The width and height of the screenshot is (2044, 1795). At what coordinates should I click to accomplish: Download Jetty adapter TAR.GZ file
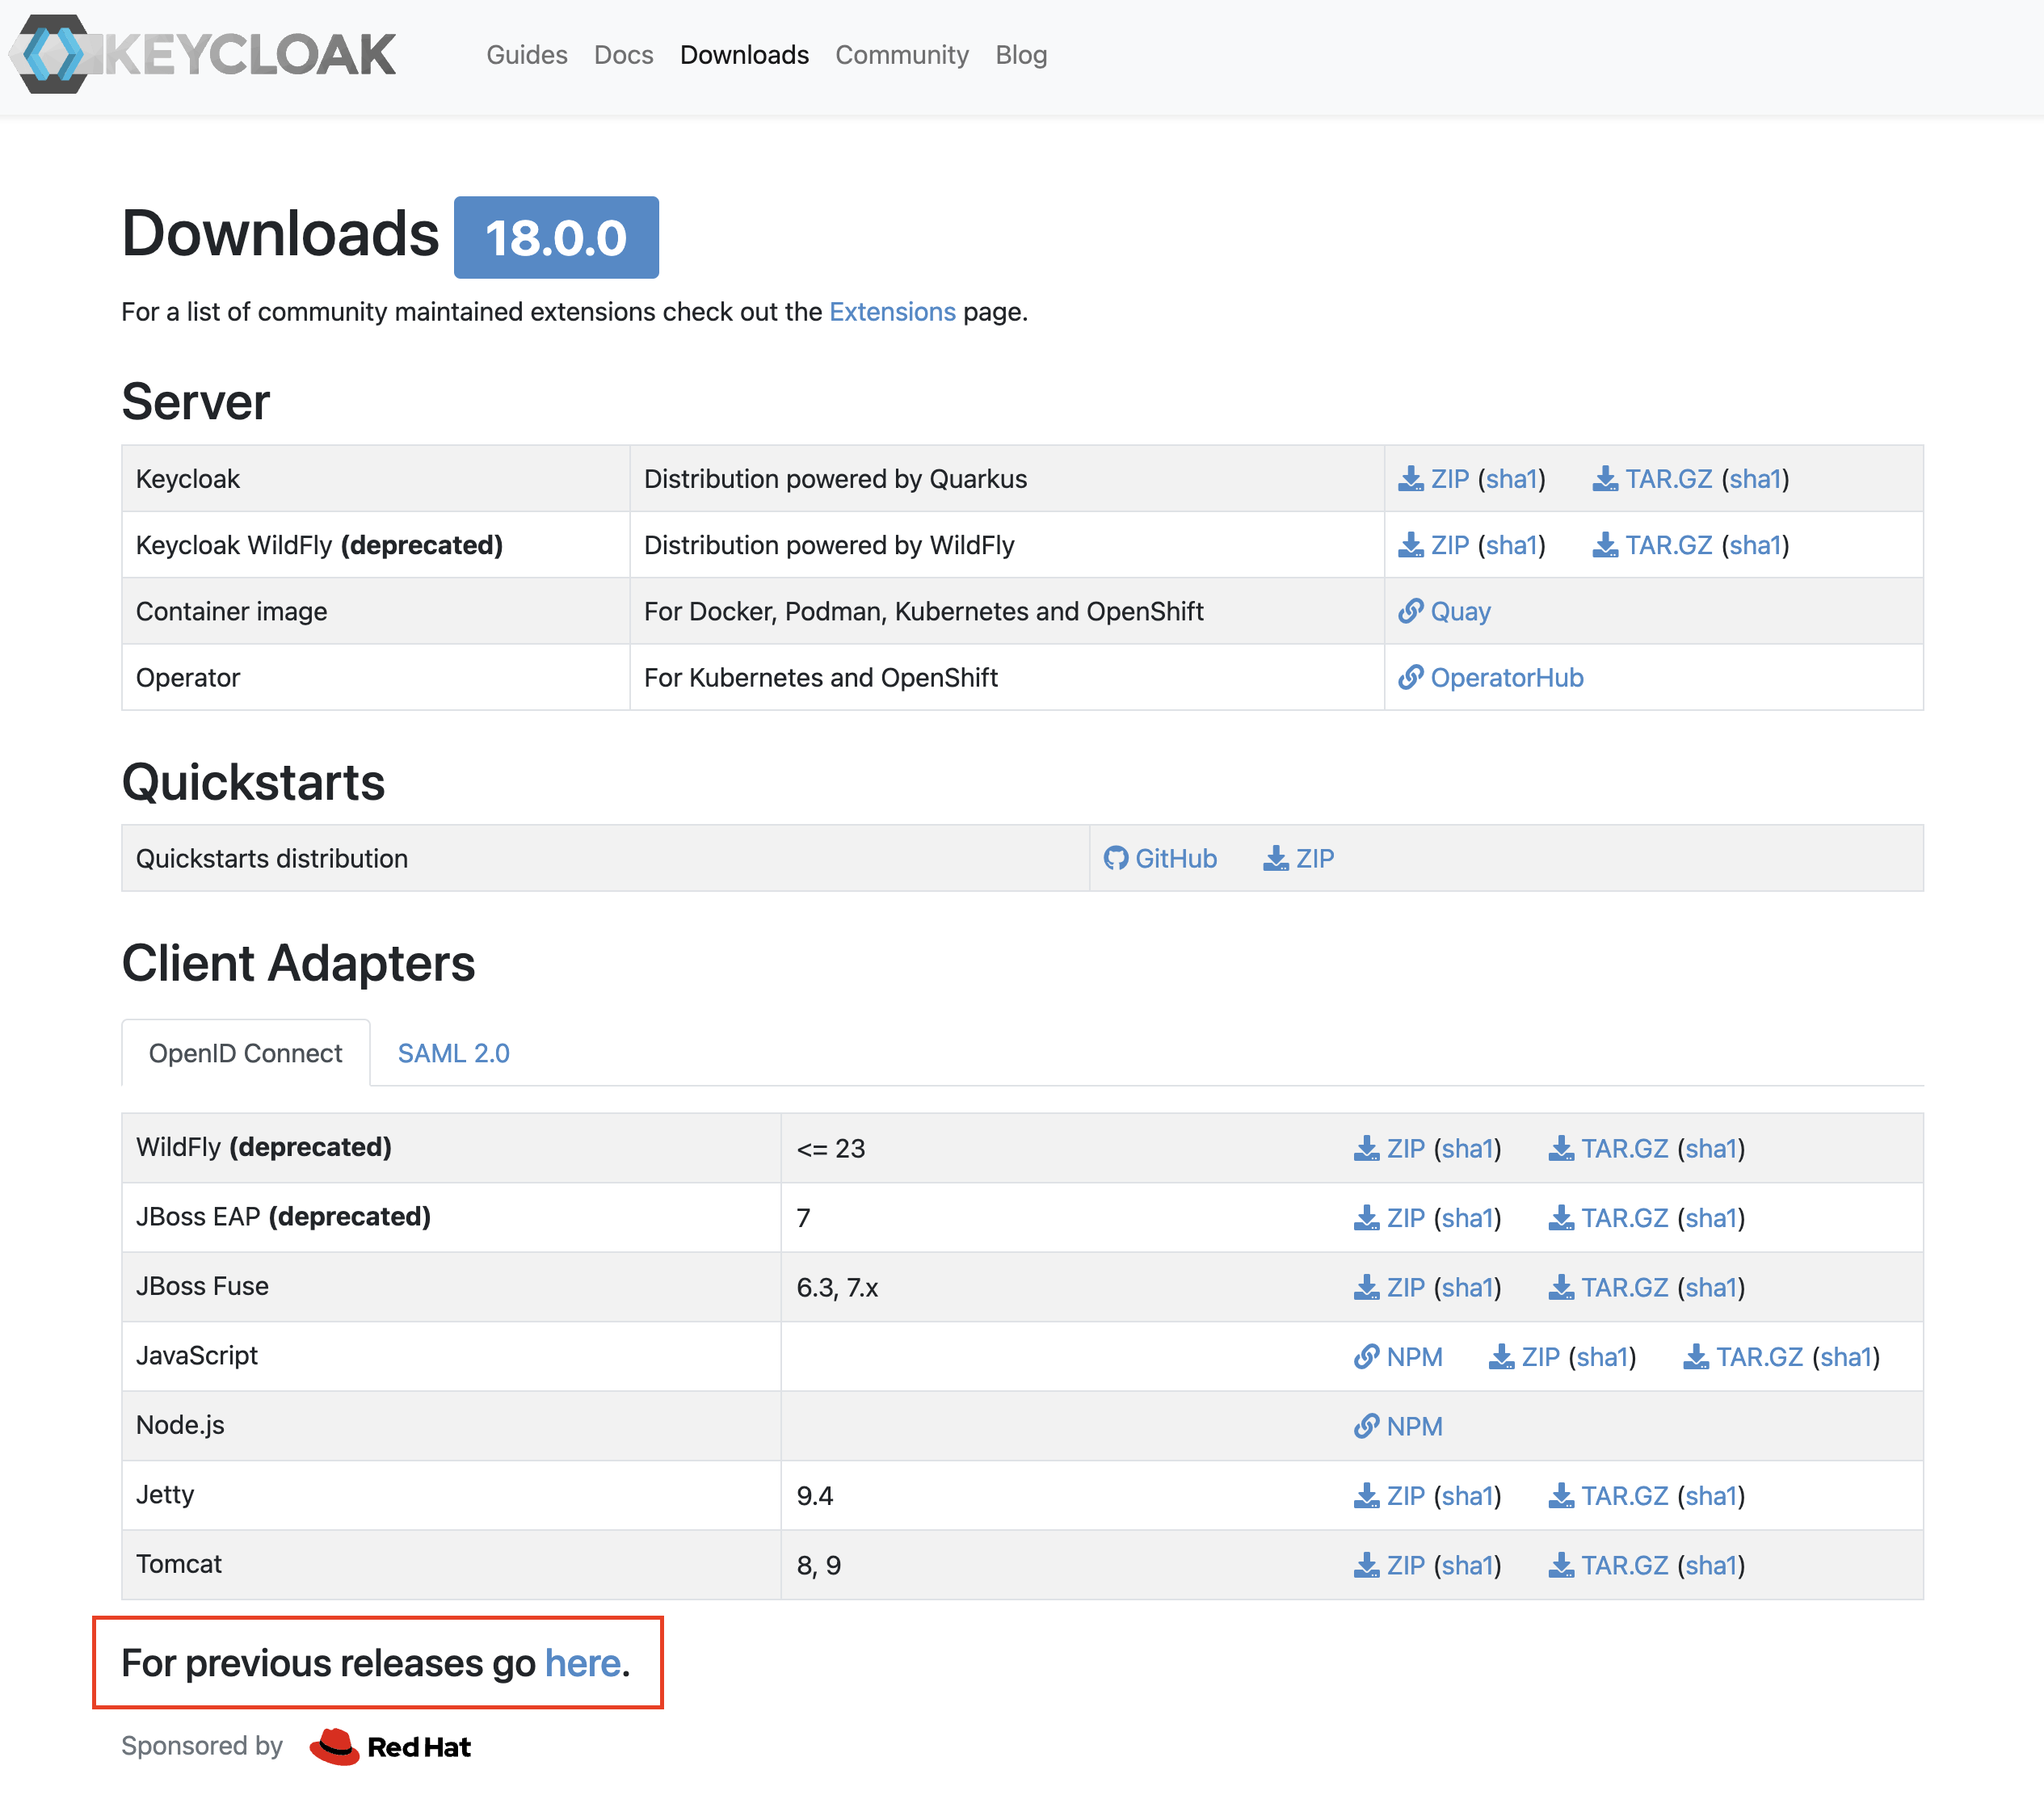[x=1623, y=1495]
